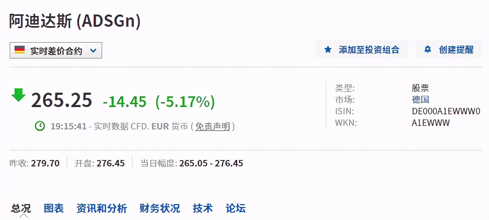The image size is (489, 220).
Task: Open the 资讯和分析 tab
Action: pos(102,208)
